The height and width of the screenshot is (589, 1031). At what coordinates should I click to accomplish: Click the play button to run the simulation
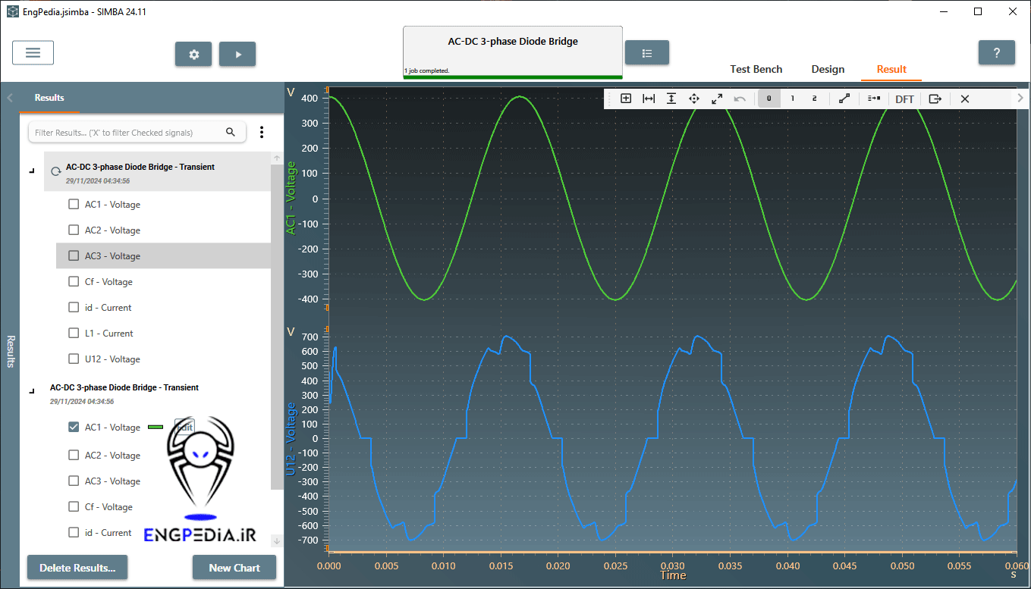click(237, 54)
